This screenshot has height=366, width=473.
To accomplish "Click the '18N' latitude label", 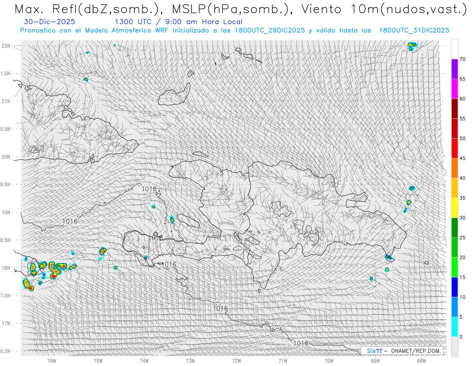I will (6, 268).
